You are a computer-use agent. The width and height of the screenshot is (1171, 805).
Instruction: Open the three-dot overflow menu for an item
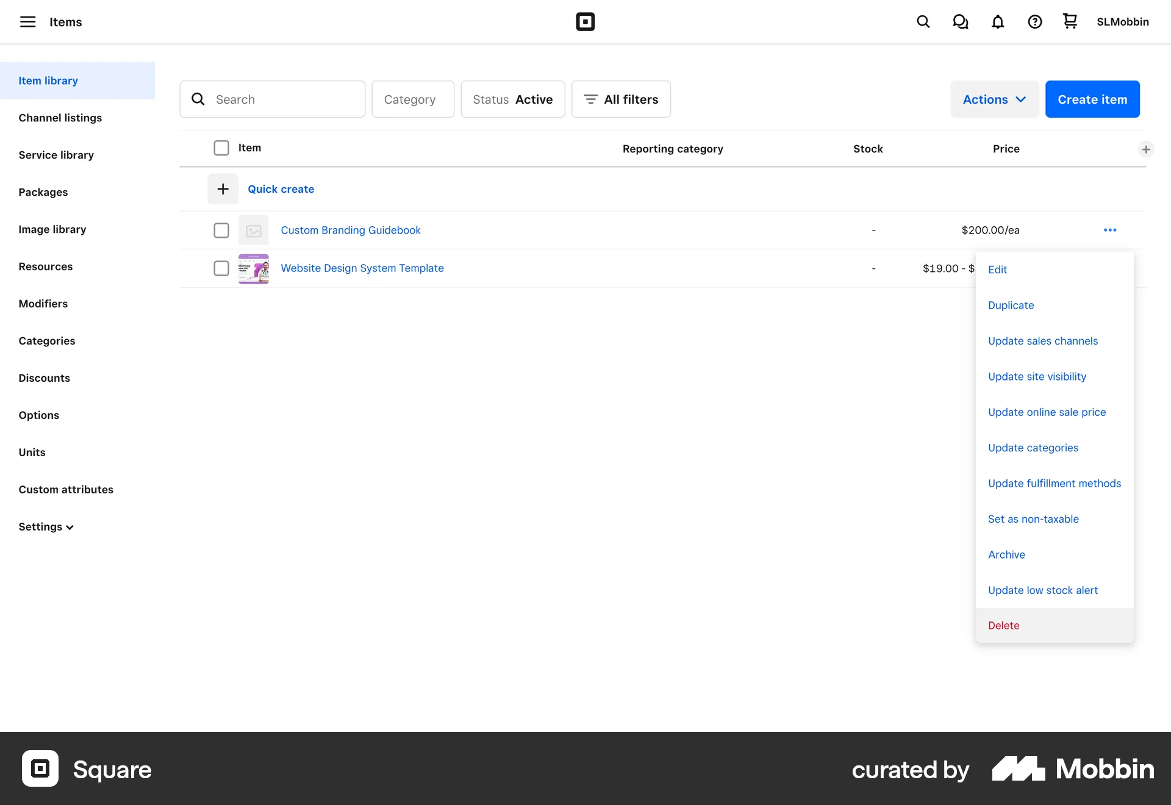(1109, 230)
